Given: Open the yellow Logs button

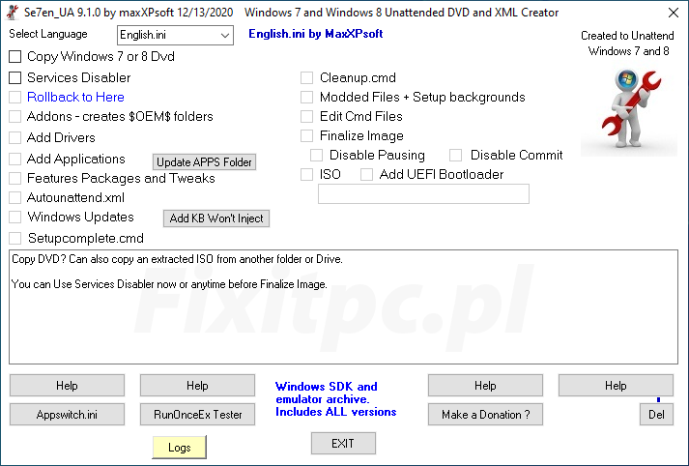Looking at the screenshot, I should 180,448.
